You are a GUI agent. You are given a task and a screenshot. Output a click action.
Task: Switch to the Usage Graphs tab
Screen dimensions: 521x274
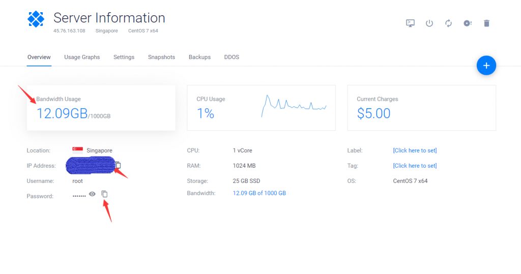[x=82, y=57]
